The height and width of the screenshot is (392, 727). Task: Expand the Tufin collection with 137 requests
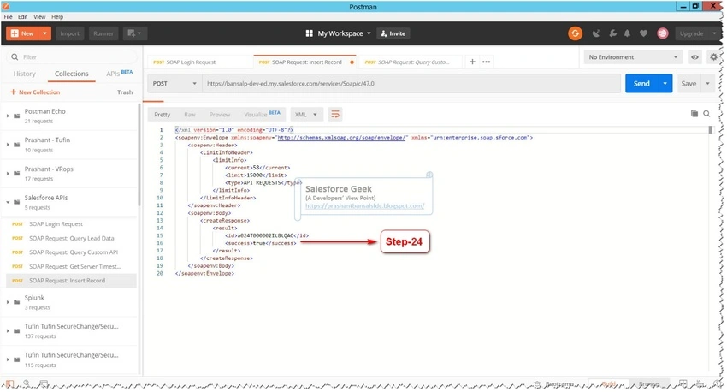click(x=8, y=330)
